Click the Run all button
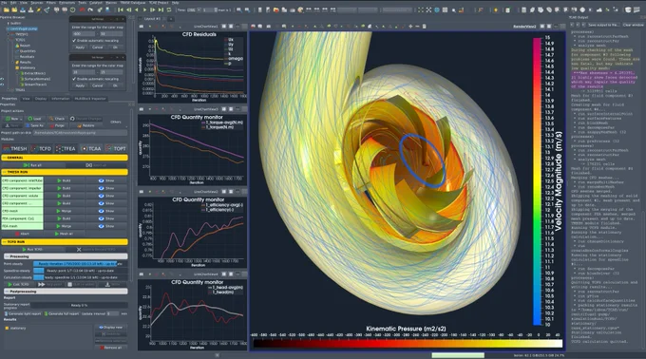 point(33,165)
